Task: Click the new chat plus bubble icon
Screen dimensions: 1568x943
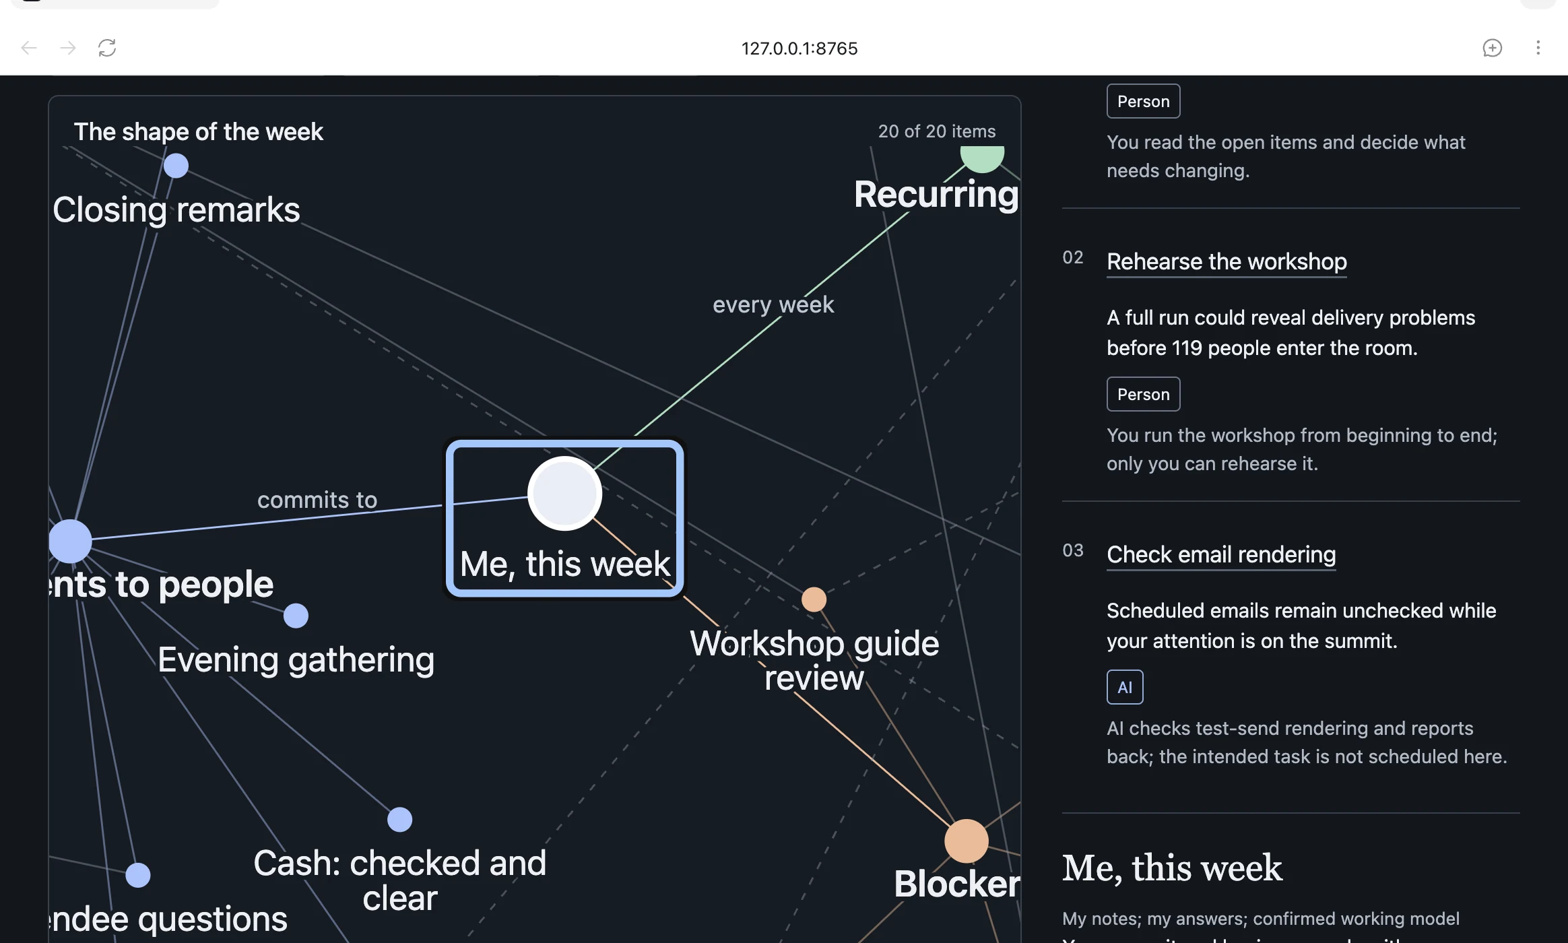Action: click(1493, 48)
